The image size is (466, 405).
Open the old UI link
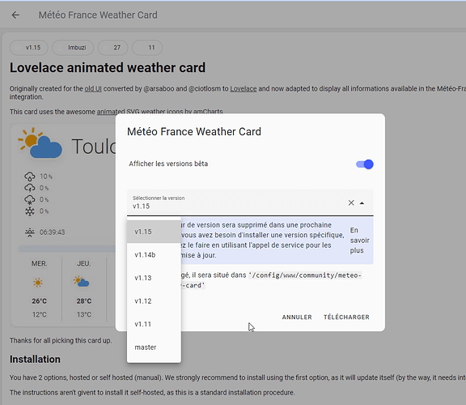click(93, 88)
